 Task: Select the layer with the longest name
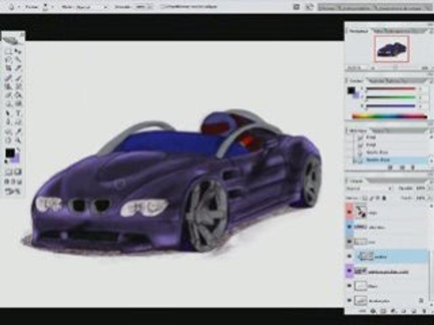click(x=391, y=271)
